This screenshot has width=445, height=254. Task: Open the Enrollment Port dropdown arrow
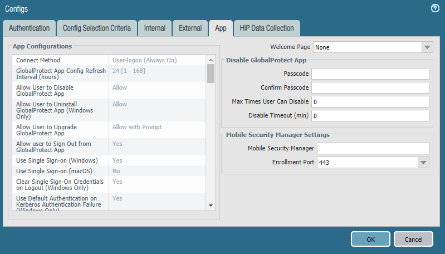coord(423,163)
